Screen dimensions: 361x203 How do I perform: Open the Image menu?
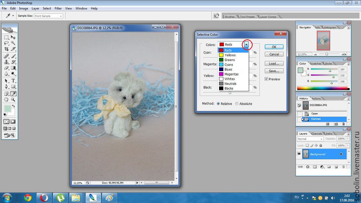click(23, 8)
